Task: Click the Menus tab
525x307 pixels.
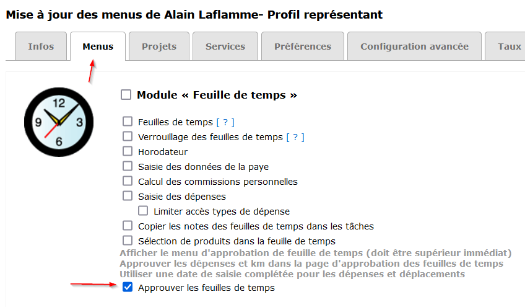Action: pyautogui.click(x=98, y=47)
